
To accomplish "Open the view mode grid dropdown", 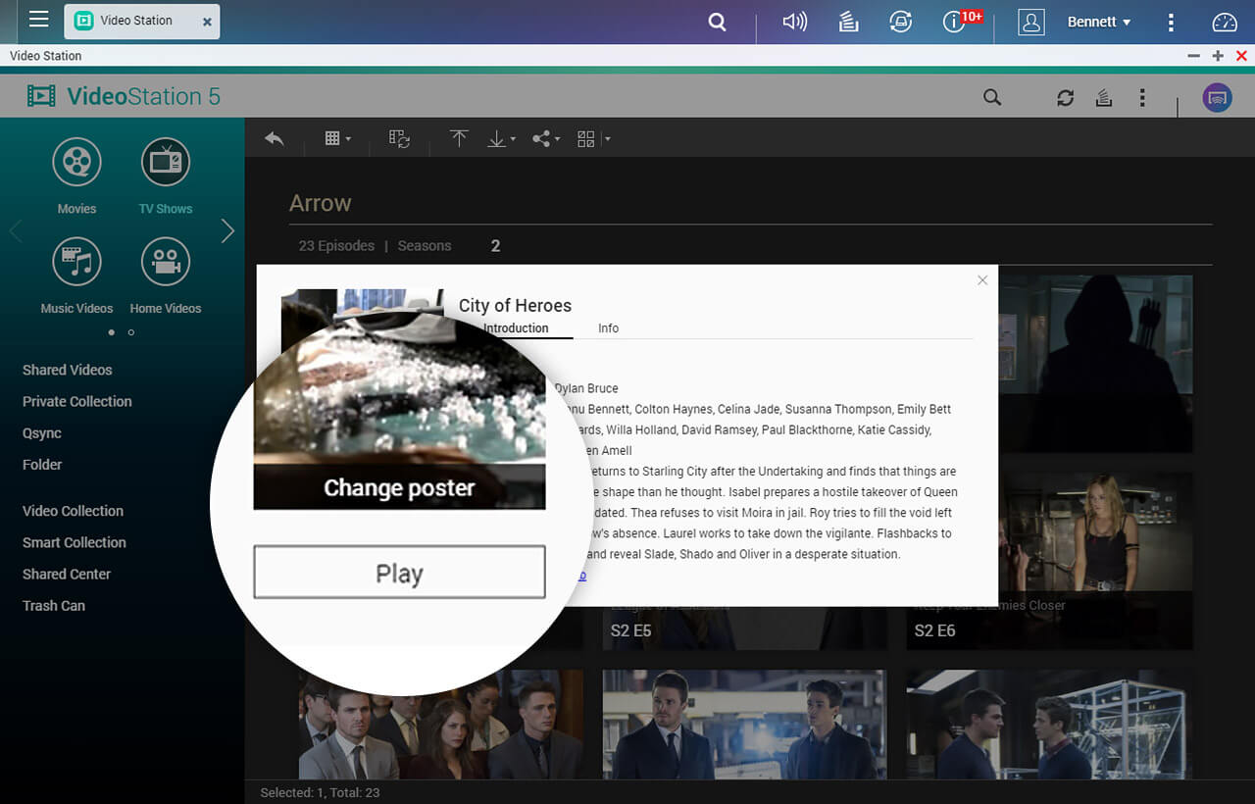I will 338,139.
